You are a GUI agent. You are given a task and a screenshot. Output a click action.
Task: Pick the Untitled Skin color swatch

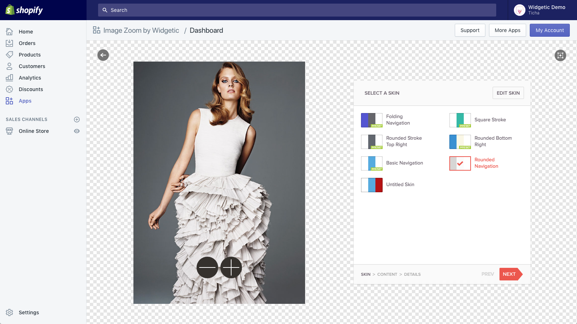[372, 185]
